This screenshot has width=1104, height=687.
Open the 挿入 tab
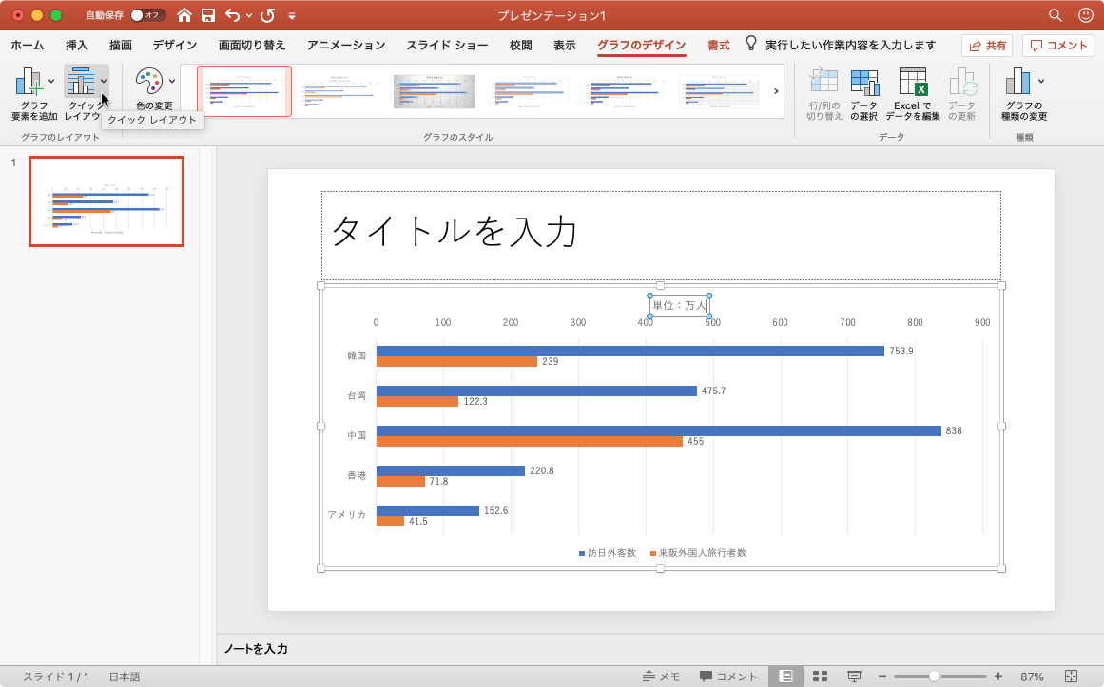pyautogui.click(x=77, y=45)
